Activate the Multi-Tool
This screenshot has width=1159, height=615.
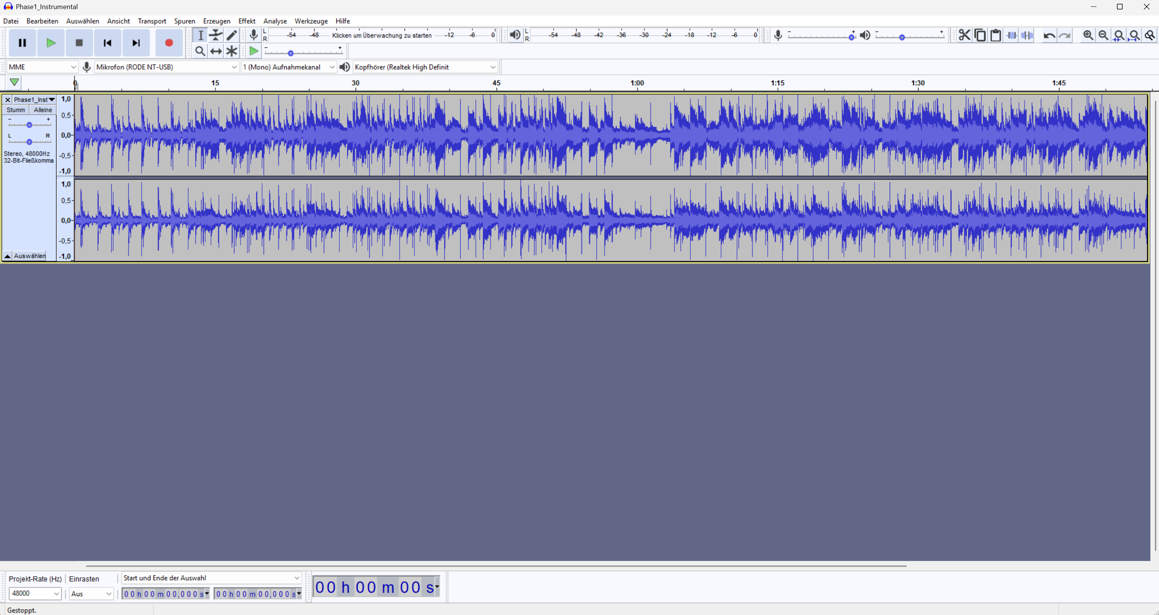pyautogui.click(x=232, y=51)
